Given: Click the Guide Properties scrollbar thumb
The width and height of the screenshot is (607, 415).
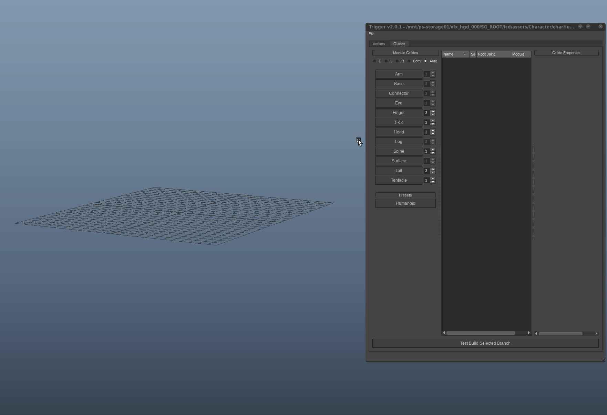Looking at the screenshot, I should (x=560, y=333).
